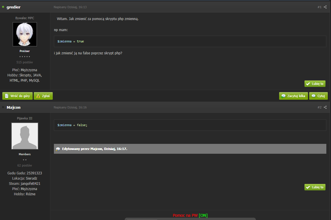The width and height of the screenshot is (331, 220).
Task: Click the 'Members' group label
Action: tap(25, 154)
